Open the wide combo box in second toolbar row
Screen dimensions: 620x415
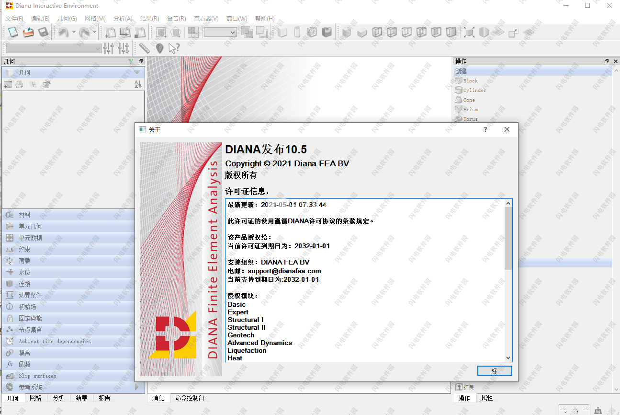(x=54, y=48)
